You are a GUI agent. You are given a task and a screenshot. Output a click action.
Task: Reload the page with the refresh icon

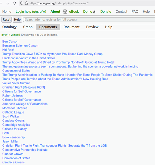pyautogui.click(x=14, y=3)
